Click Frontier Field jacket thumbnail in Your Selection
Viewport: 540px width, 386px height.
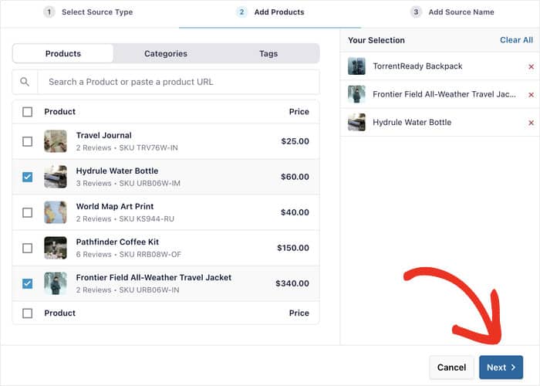356,94
